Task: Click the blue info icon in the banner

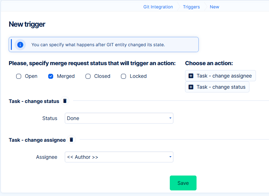Action: pyautogui.click(x=20, y=45)
